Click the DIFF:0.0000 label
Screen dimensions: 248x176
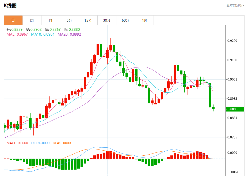point(40,143)
